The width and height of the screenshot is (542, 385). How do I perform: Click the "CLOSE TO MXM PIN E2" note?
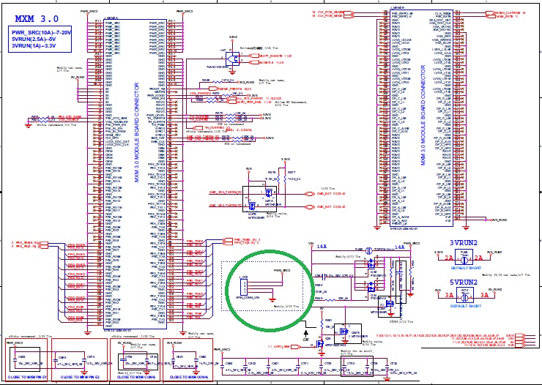pyautogui.click(x=80, y=377)
